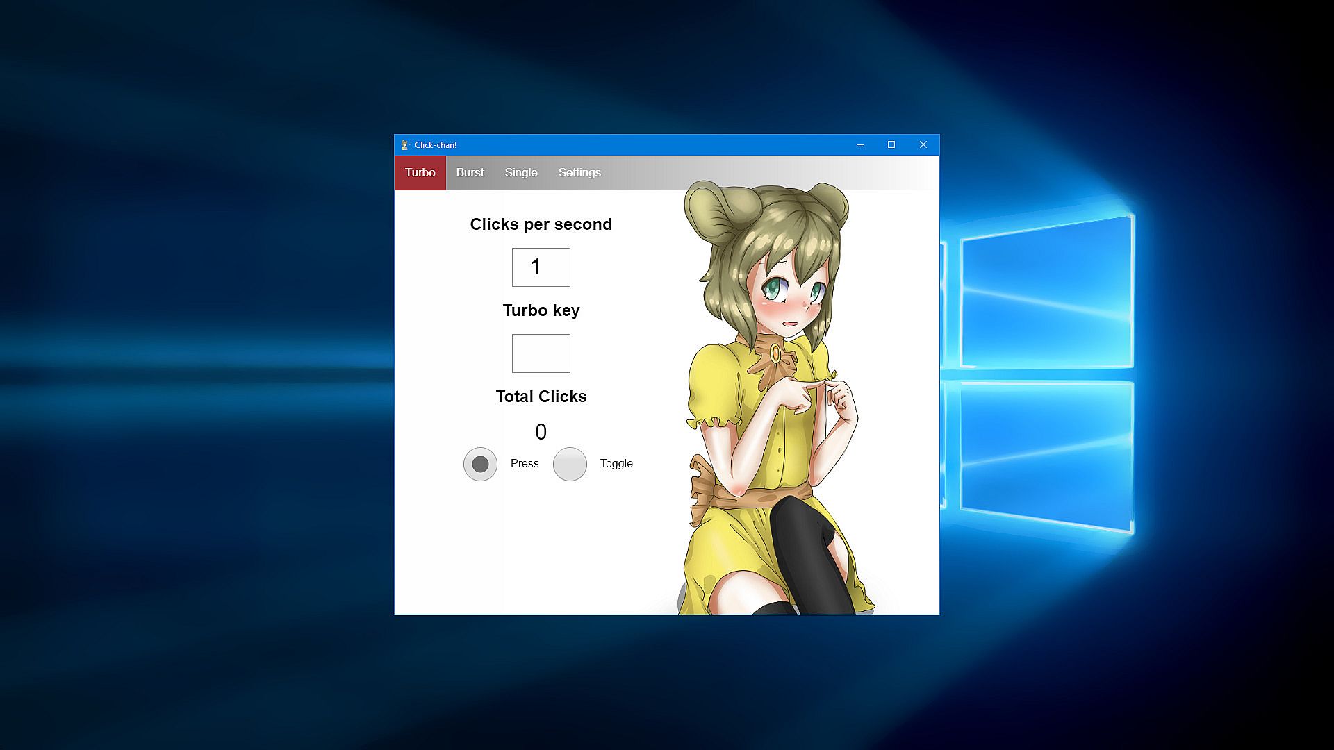Close the Click-chan window
This screenshot has height=750, width=1334.
[x=923, y=144]
